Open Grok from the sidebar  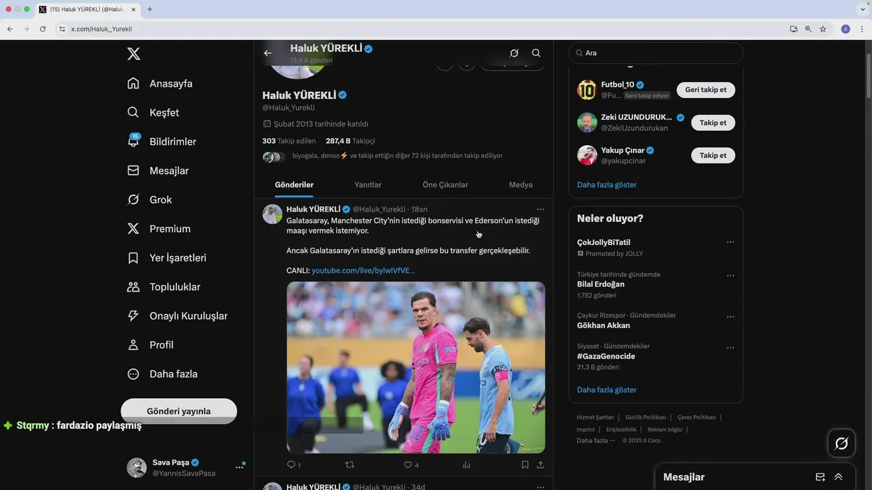click(x=149, y=199)
